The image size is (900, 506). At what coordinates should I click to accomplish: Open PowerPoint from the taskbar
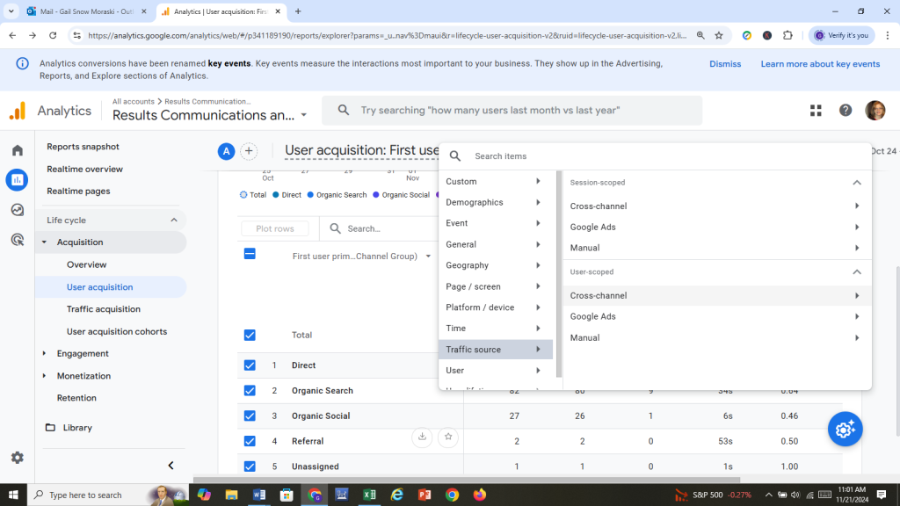point(425,495)
